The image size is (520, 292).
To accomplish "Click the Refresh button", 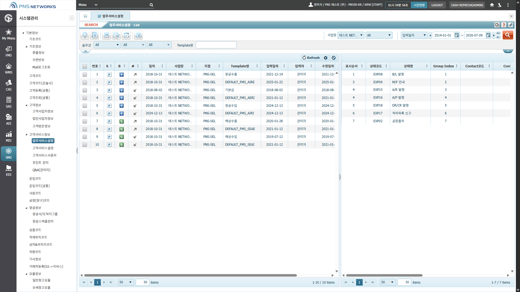I will 311,58.
